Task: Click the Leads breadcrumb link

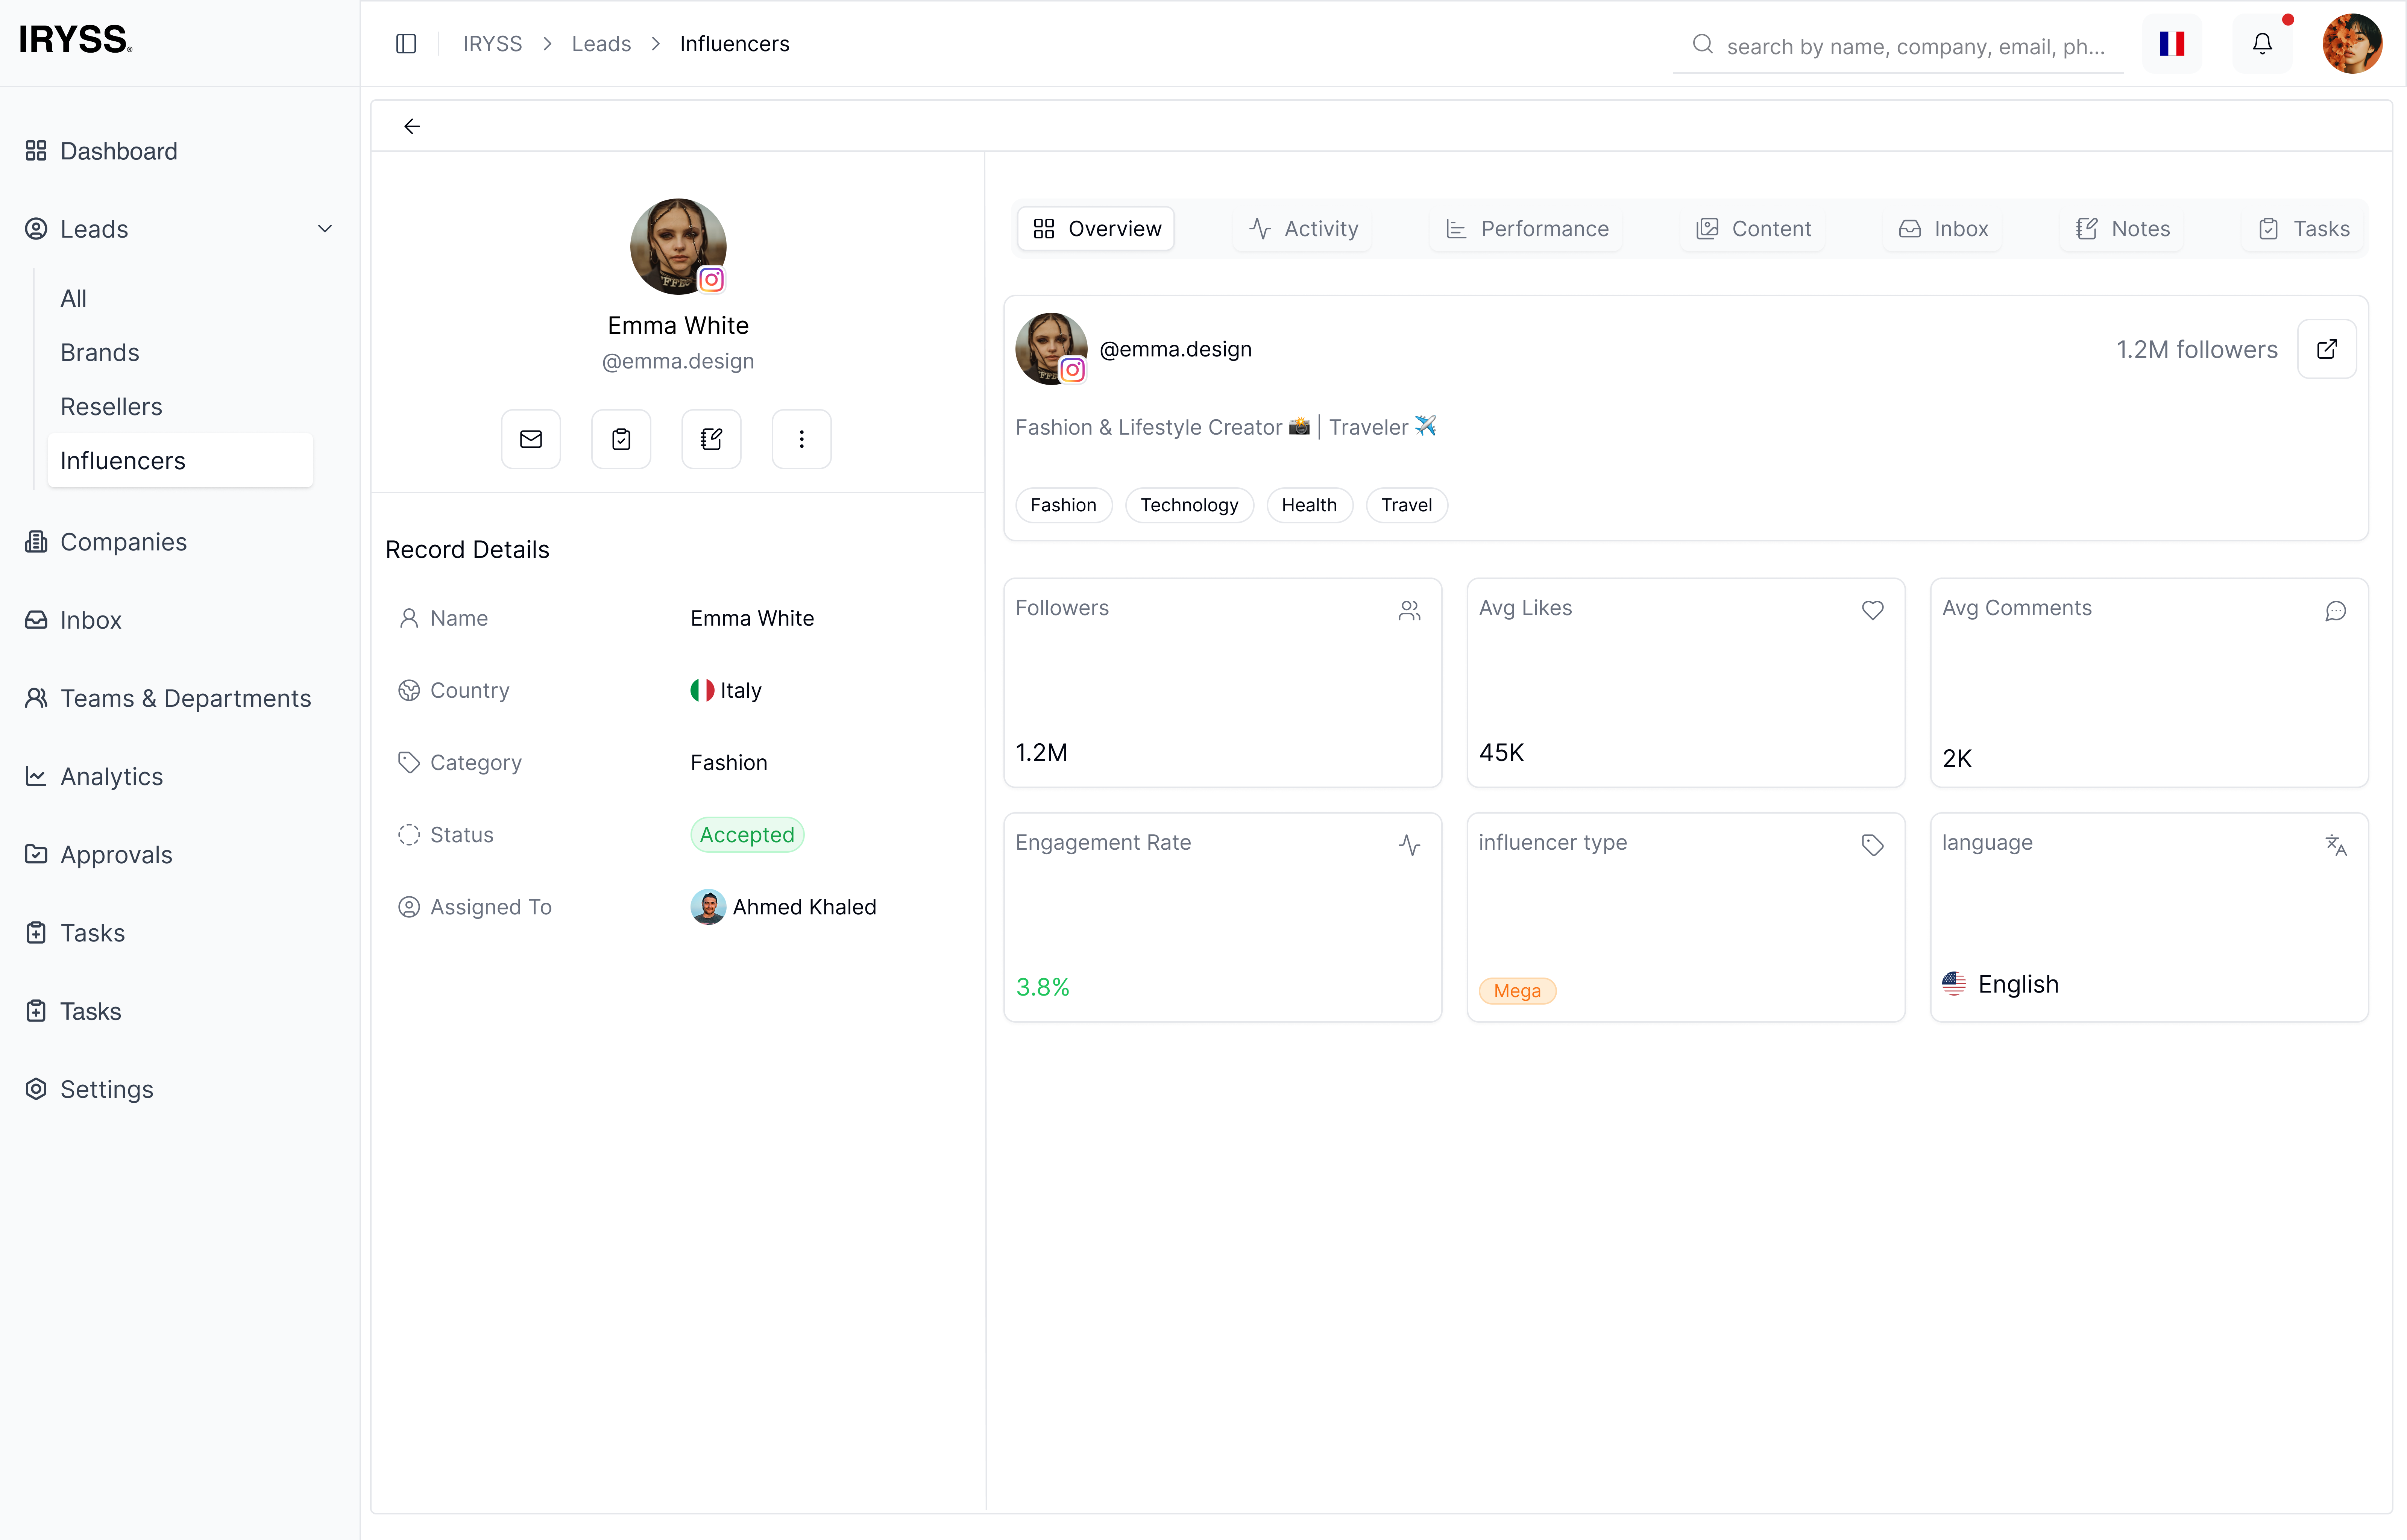Action: point(601,44)
